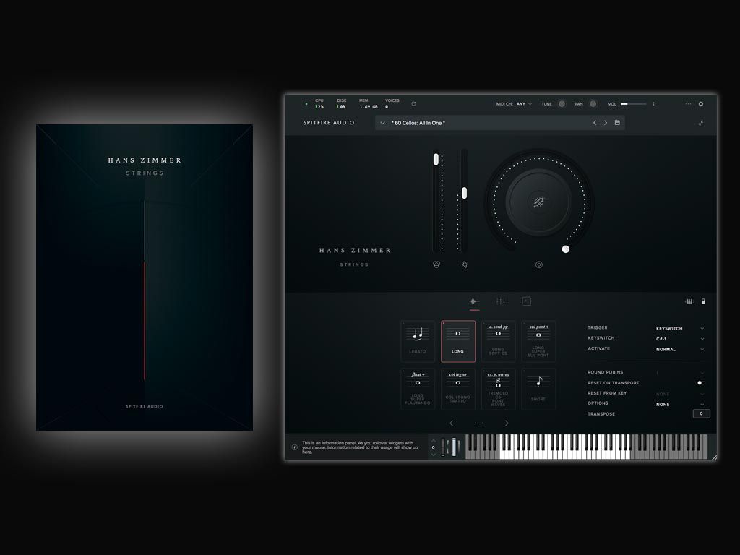Open the mixer controls tab icon

(502, 301)
